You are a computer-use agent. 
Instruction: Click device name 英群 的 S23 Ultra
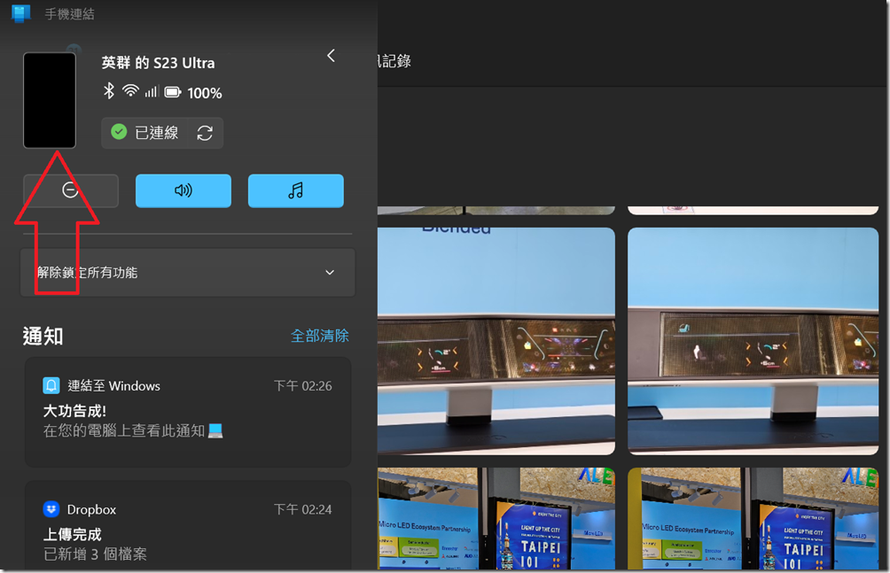click(x=158, y=62)
